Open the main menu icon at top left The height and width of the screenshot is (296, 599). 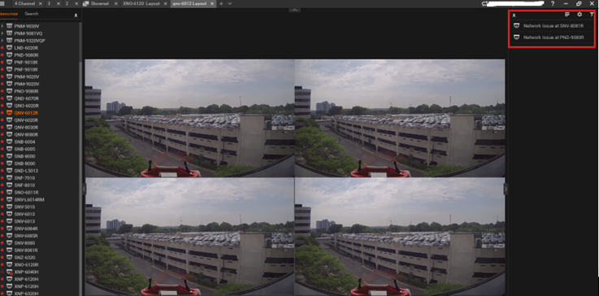pos(2,3)
